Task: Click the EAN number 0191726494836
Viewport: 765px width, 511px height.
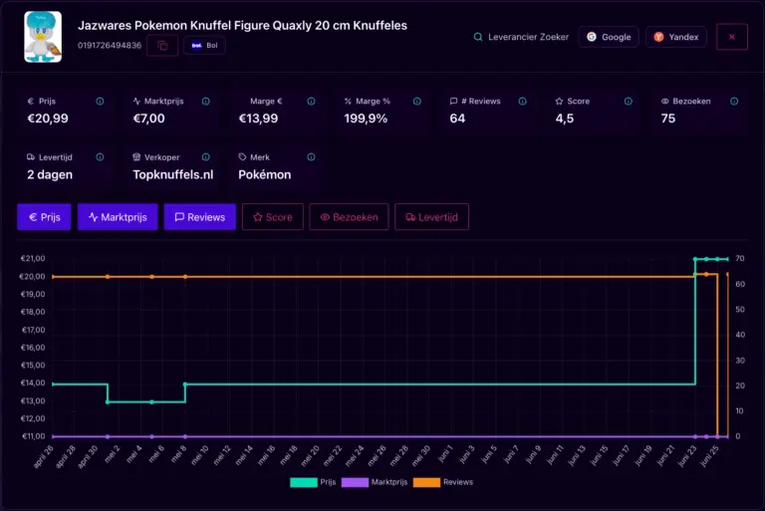Action: [x=110, y=46]
